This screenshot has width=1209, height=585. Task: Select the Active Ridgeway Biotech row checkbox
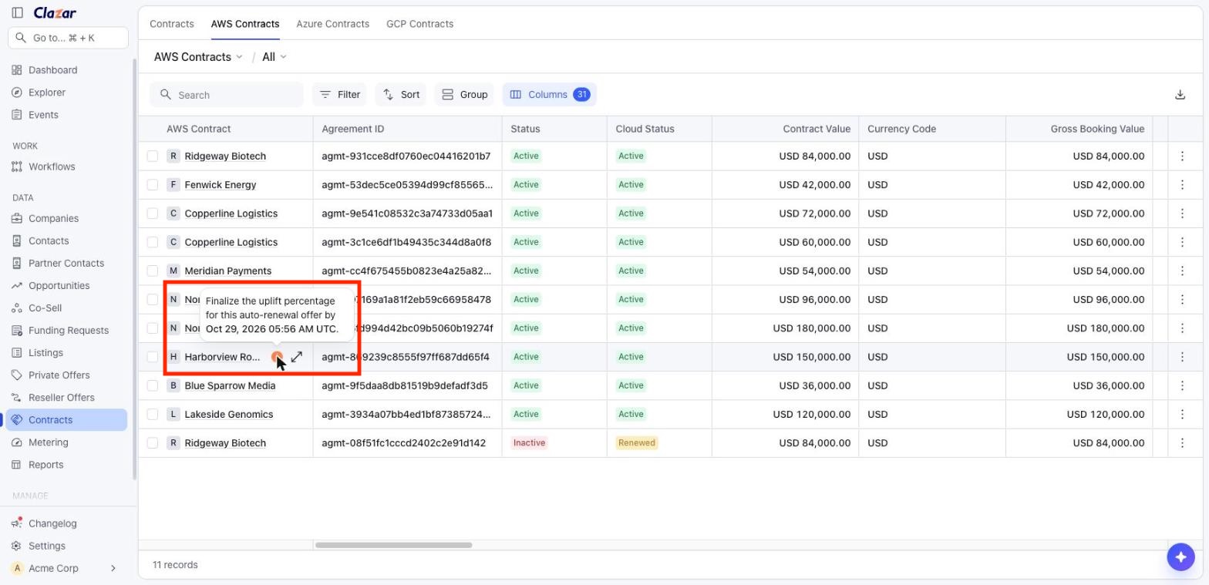point(153,156)
